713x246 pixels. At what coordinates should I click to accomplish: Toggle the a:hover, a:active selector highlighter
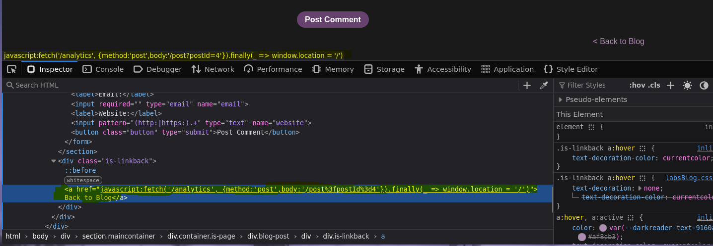631,218
